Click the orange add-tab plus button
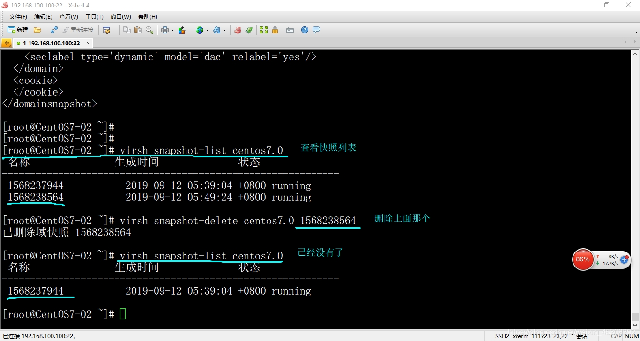640x341 pixels. coord(7,43)
